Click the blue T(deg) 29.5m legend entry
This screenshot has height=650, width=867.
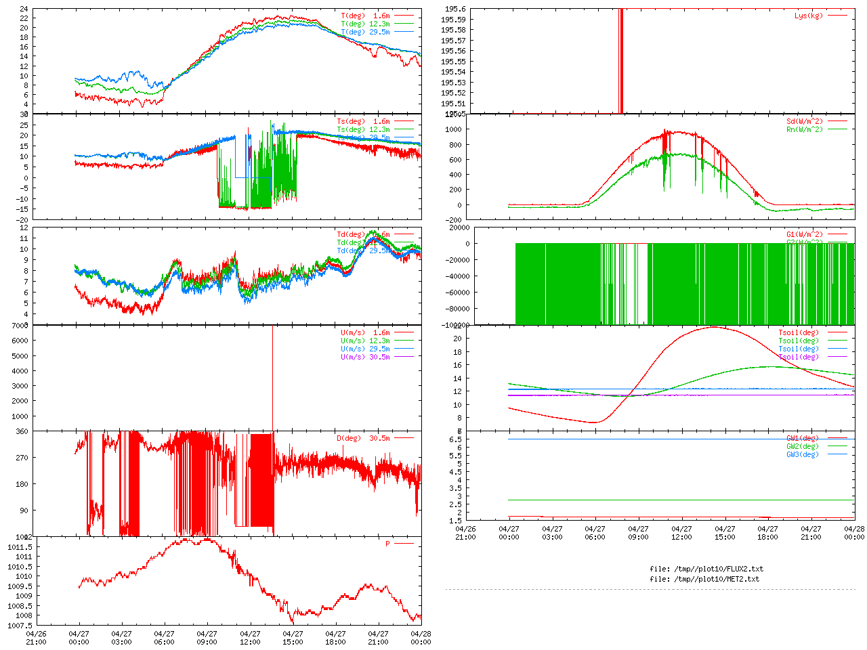(x=365, y=32)
